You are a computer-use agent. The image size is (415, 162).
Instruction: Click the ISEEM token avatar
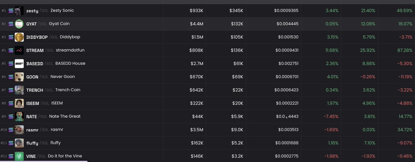[x=19, y=103]
